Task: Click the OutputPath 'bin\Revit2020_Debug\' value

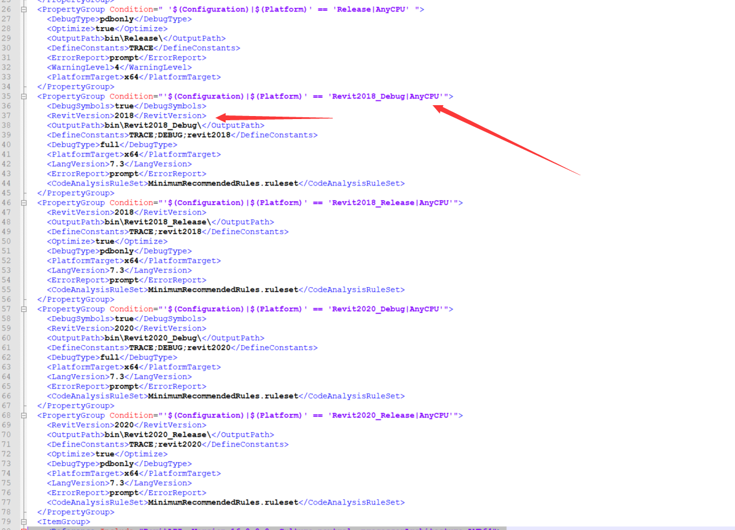Action: pyautogui.click(x=153, y=338)
